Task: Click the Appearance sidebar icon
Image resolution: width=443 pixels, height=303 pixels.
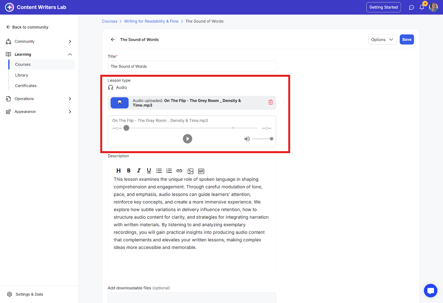Action: coord(9,112)
